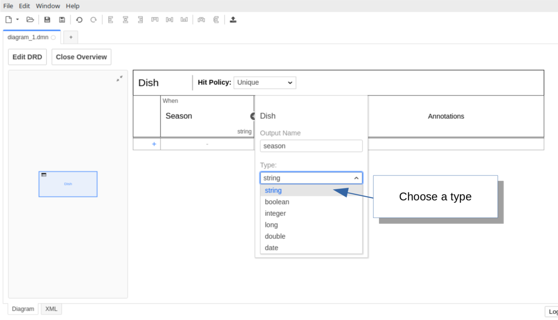This screenshot has width=558, height=320.
Task: Choose the date type option
Action: point(272,248)
